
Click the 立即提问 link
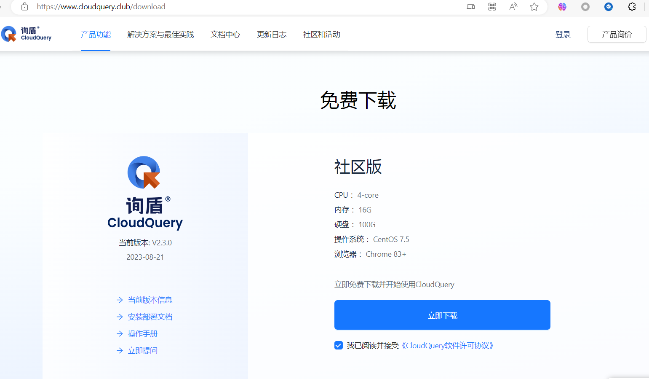click(143, 351)
